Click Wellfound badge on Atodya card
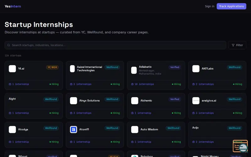The height and width of the screenshot is (157, 251). [x=51, y=128]
